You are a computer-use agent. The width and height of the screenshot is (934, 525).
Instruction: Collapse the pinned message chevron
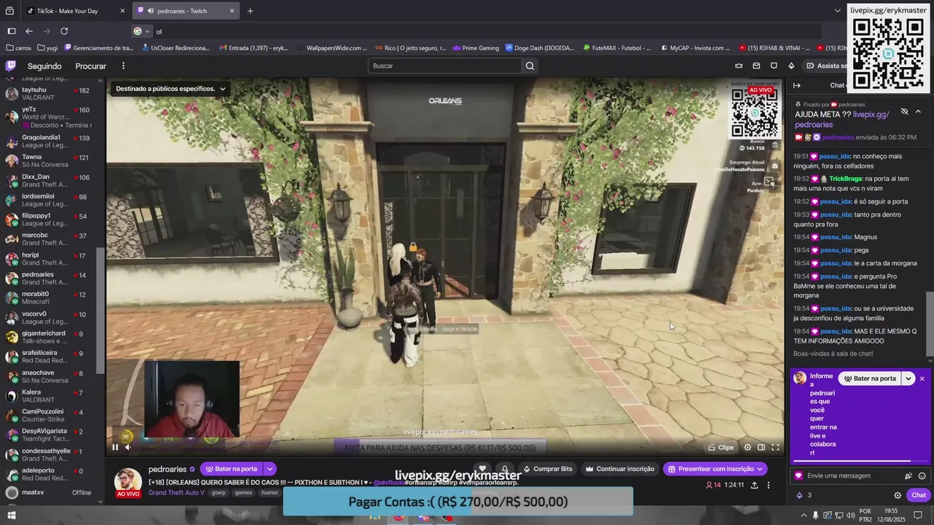[x=918, y=112]
